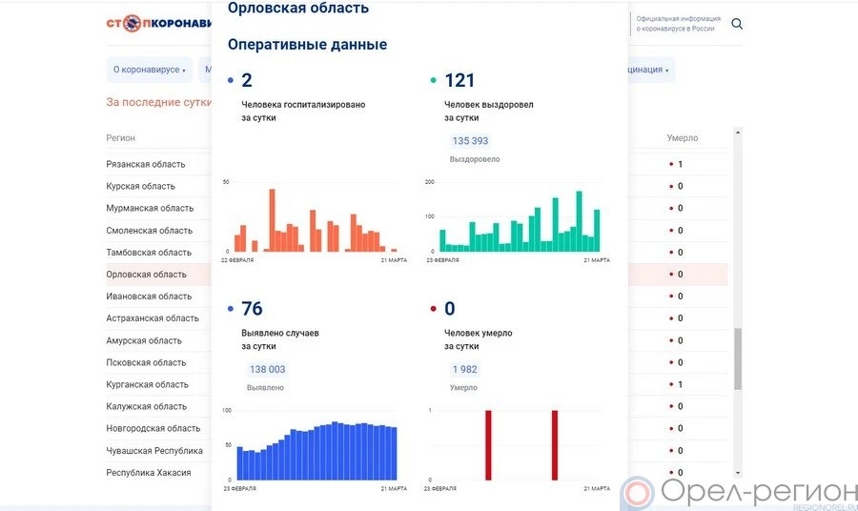Open the О коронавирусе dropdown
Viewport: 858px width, 511px height.
[150, 70]
